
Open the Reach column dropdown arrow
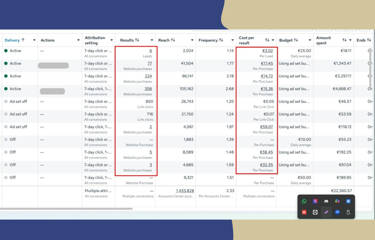click(192, 40)
